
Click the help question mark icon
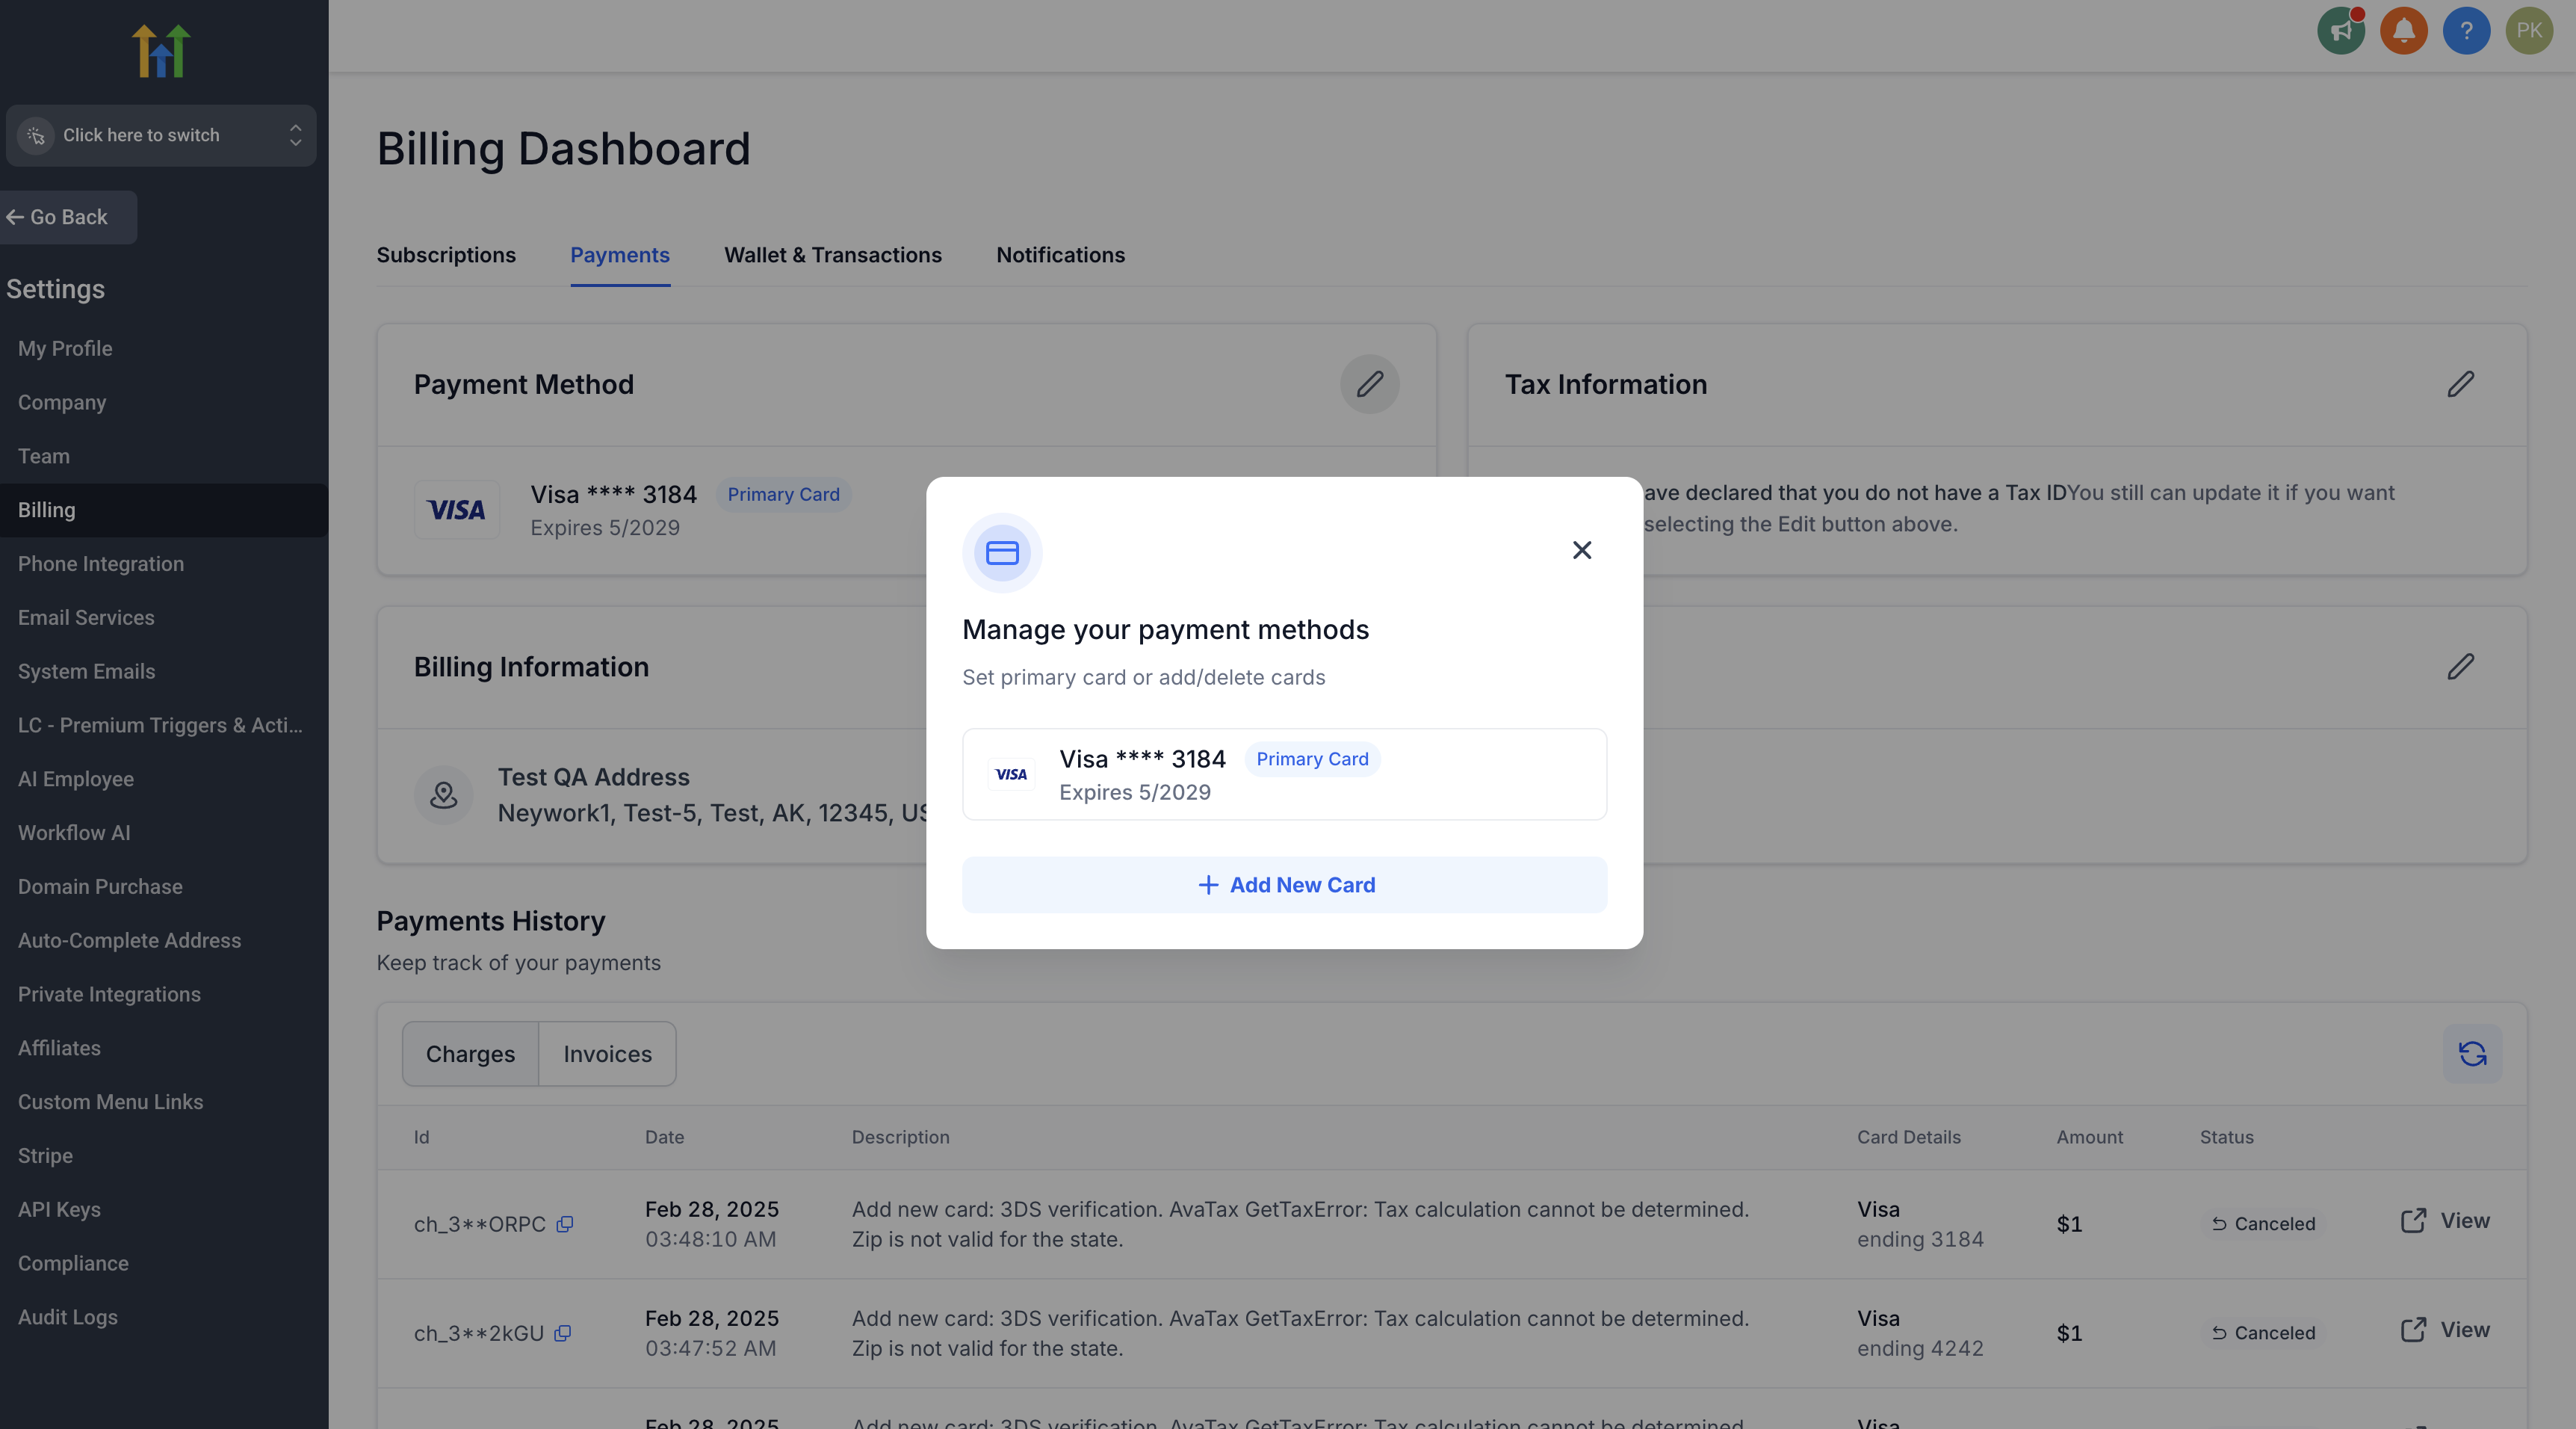click(2466, 31)
